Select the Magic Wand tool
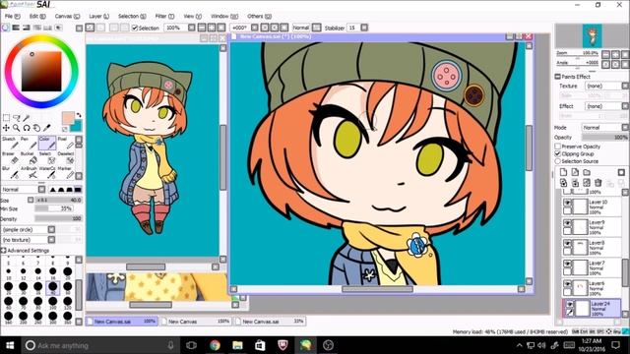The height and width of the screenshot is (354, 630). 27,118
